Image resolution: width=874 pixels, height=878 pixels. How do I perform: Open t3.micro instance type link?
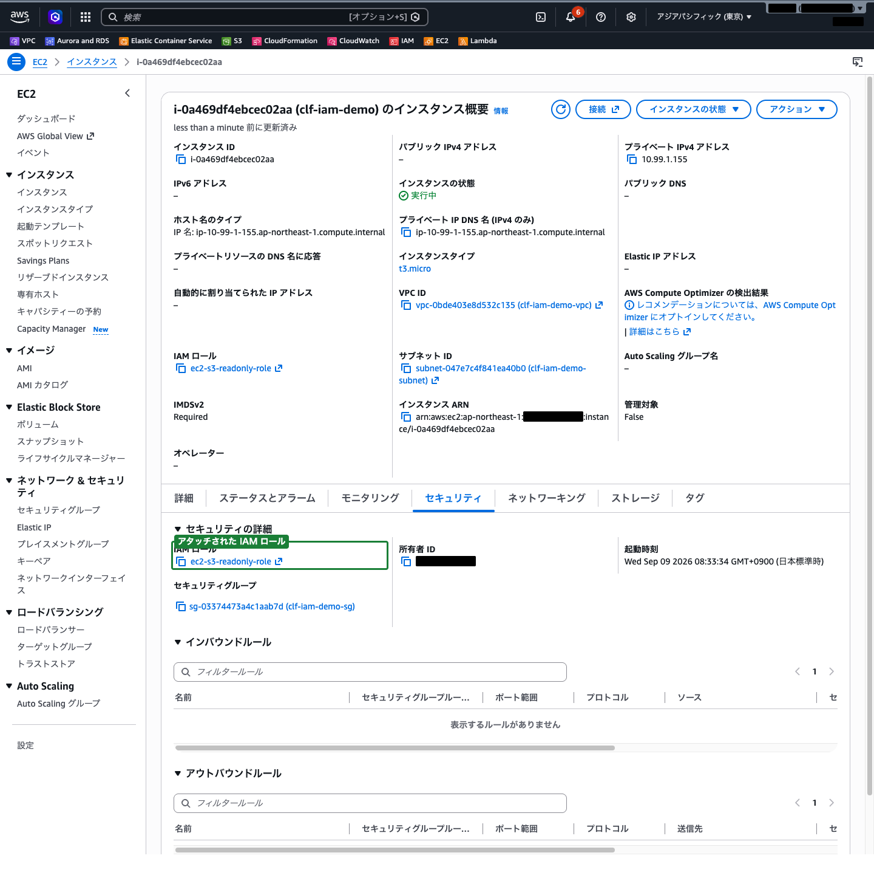pyautogui.click(x=415, y=269)
